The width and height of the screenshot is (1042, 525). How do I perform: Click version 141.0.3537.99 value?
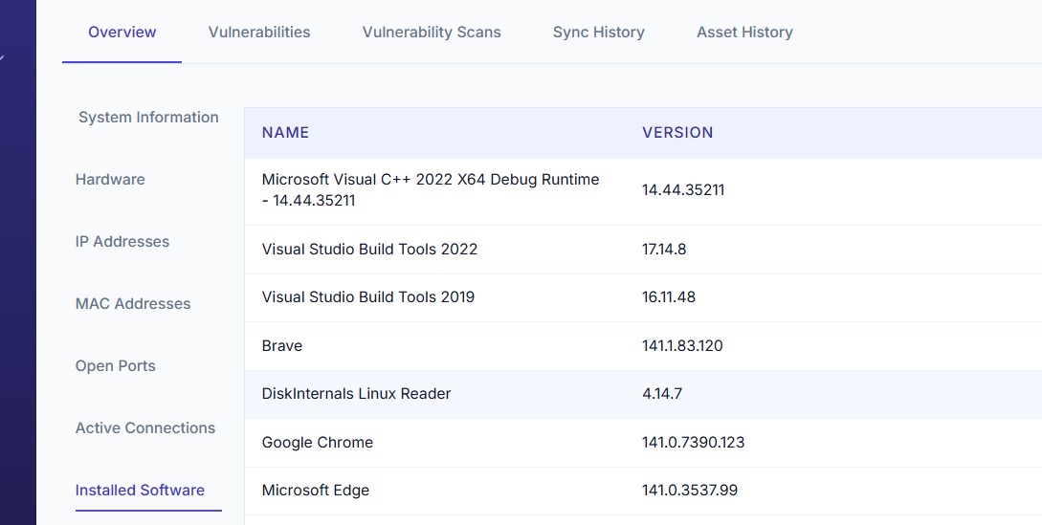(x=690, y=491)
